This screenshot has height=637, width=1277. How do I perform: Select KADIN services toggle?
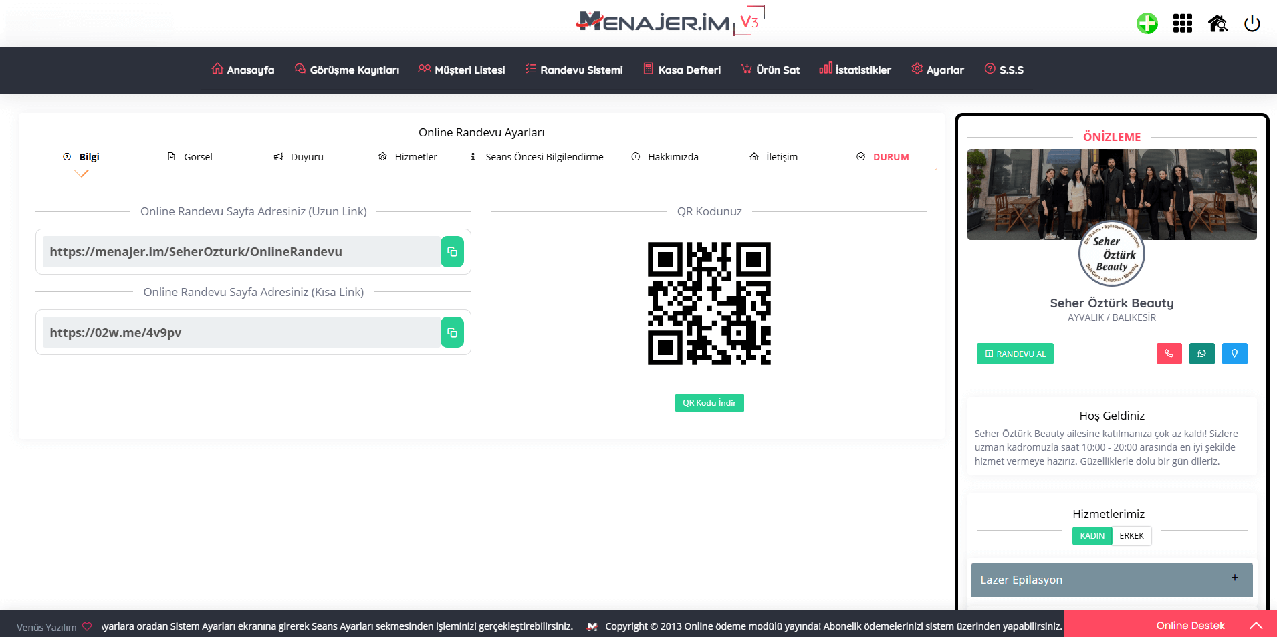click(1092, 536)
